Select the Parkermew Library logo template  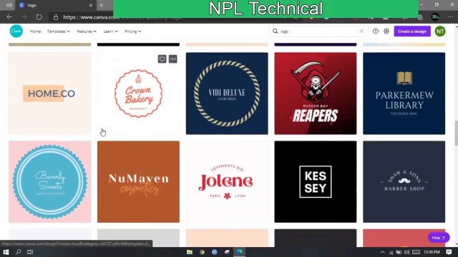pyautogui.click(x=404, y=94)
